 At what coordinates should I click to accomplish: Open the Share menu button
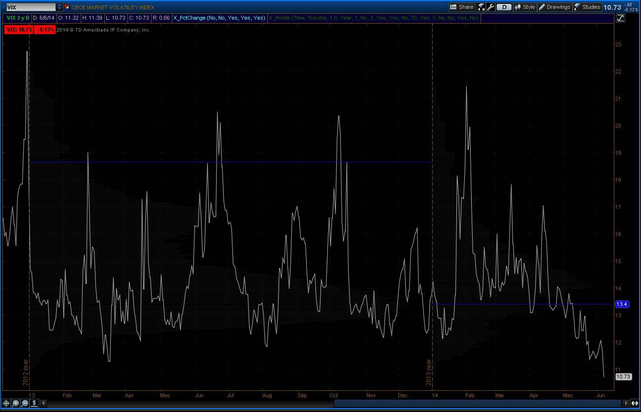pos(462,7)
